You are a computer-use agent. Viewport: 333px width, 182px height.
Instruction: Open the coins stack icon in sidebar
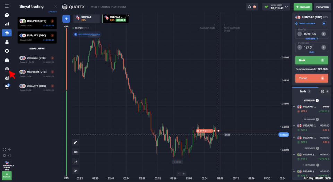pyautogui.click(x=7, y=78)
